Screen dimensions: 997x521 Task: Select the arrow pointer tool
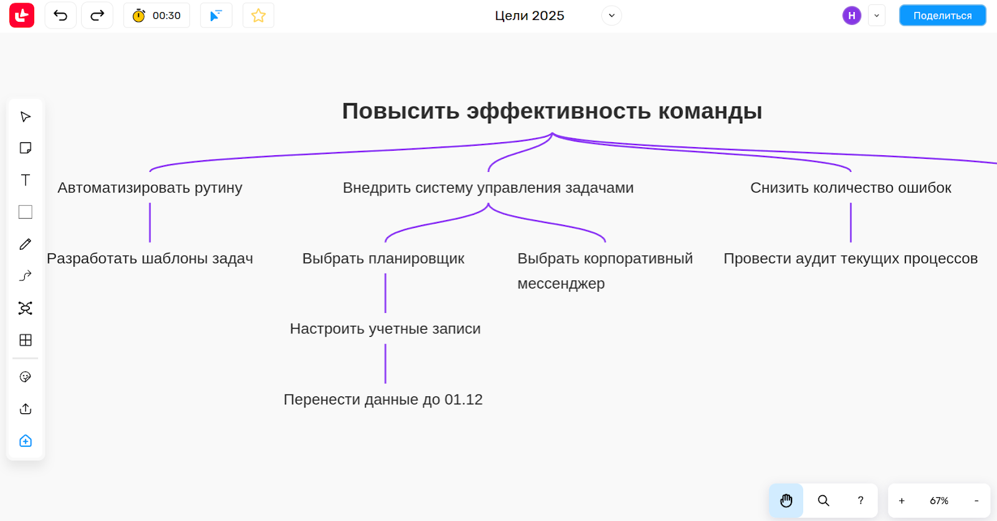click(26, 117)
